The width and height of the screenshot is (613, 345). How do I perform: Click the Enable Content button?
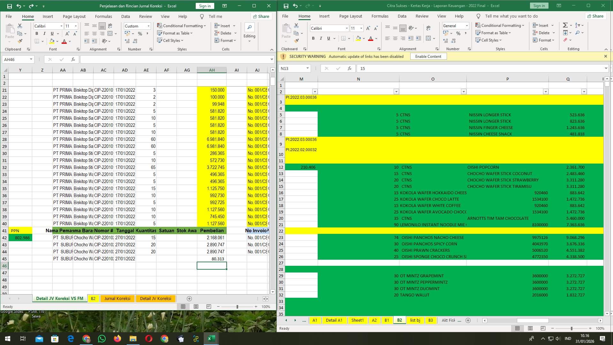[428, 56]
